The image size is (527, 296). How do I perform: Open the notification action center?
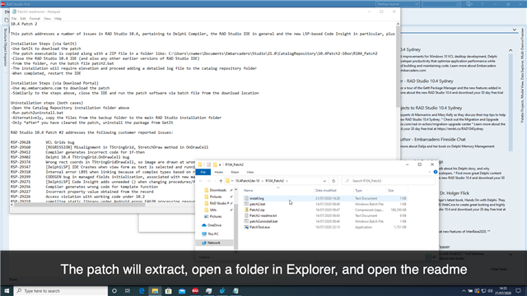tap(518, 290)
